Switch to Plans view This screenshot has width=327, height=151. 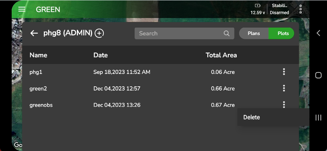(x=254, y=33)
